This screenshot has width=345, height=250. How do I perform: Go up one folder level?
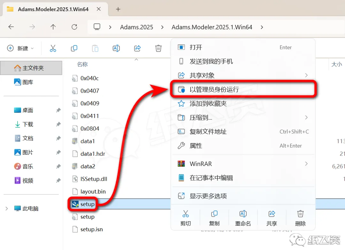tap(53, 27)
